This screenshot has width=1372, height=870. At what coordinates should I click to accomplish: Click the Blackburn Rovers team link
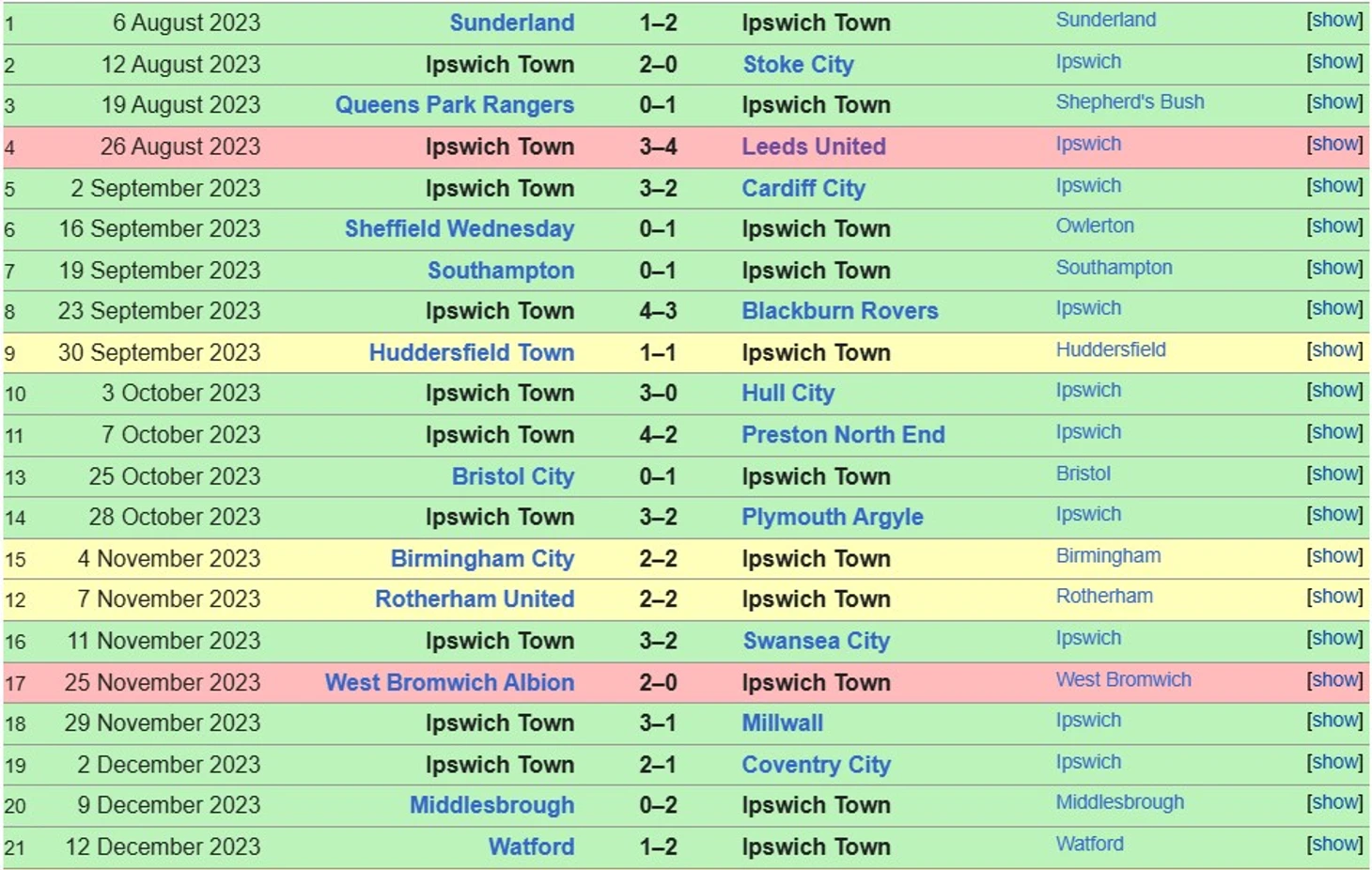click(839, 311)
